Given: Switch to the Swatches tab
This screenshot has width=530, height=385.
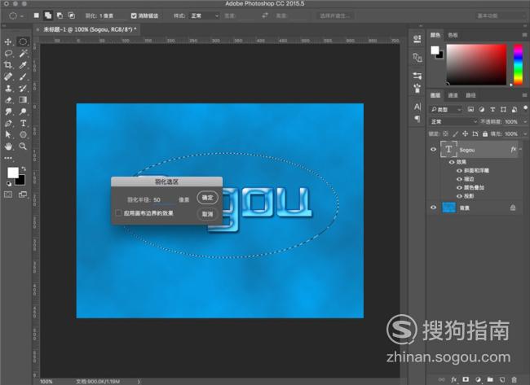Looking at the screenshot, I should tap(453, 35).
